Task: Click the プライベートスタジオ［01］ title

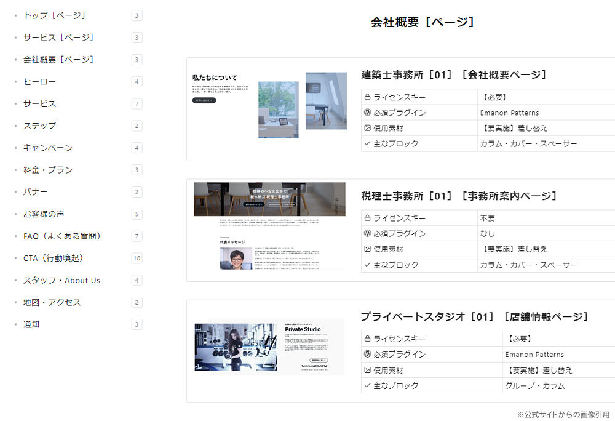Action: [474, 317]
